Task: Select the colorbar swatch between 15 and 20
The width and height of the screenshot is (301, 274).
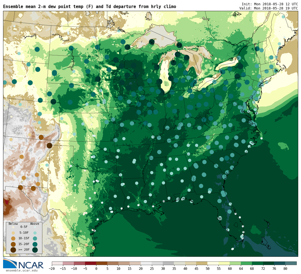Action: (135, 263)
